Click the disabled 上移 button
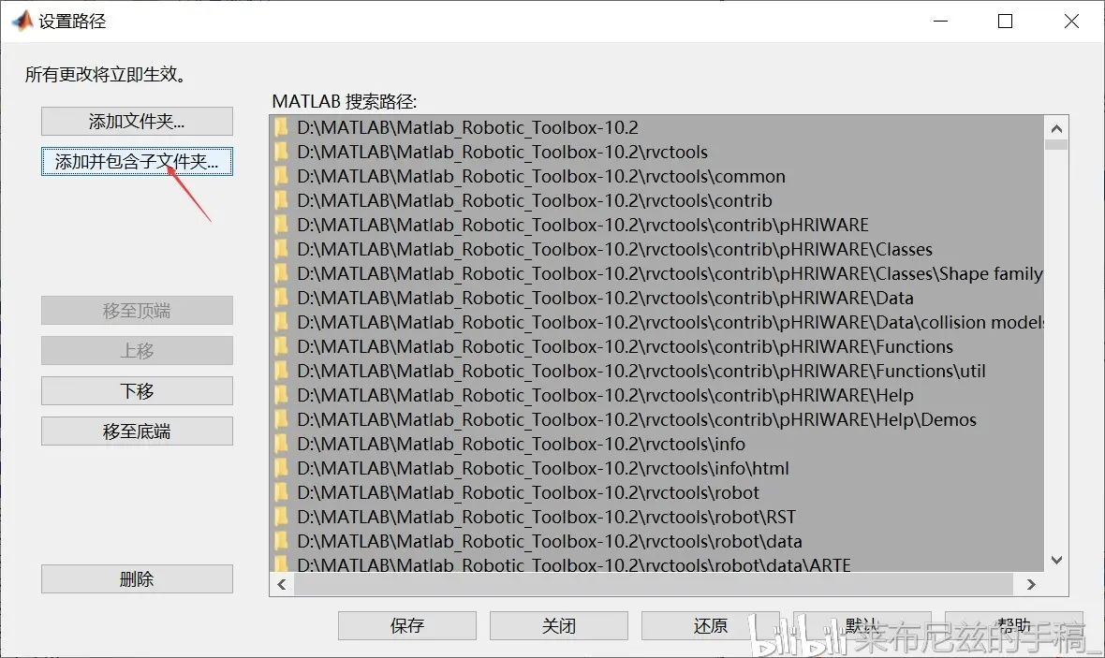 [x=137, y=350]
